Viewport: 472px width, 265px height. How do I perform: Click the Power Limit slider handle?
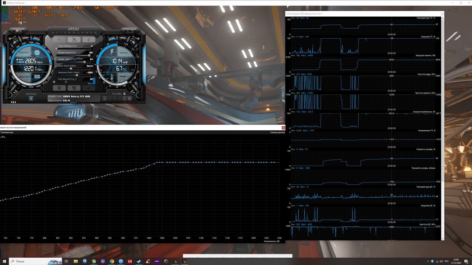(89, 55)
